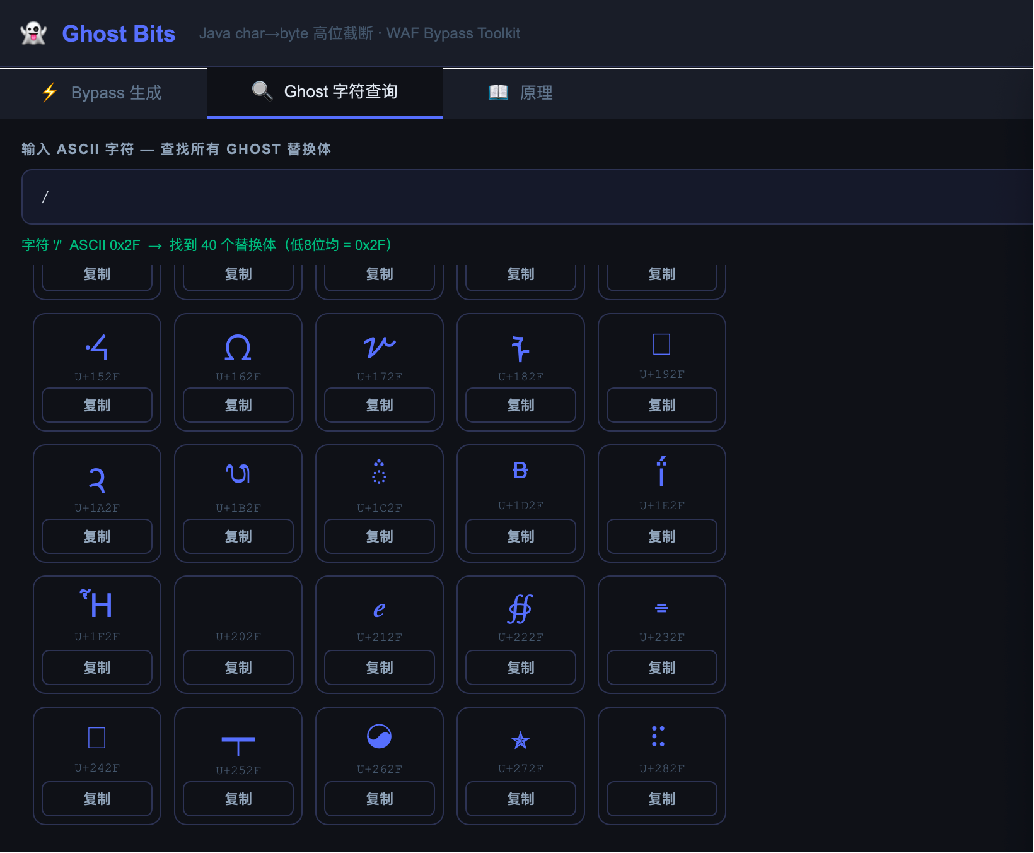Click the U+262F yin-yang glyph

click(380, 736)
